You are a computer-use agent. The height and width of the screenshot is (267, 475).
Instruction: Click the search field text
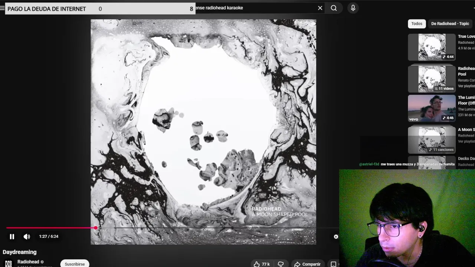coord(219,8)
